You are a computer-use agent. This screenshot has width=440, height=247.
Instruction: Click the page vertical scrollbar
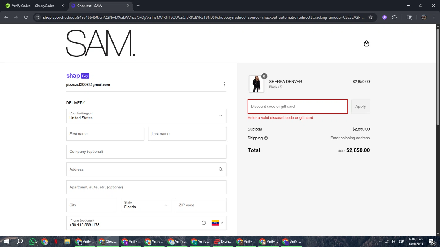[438, 78]
